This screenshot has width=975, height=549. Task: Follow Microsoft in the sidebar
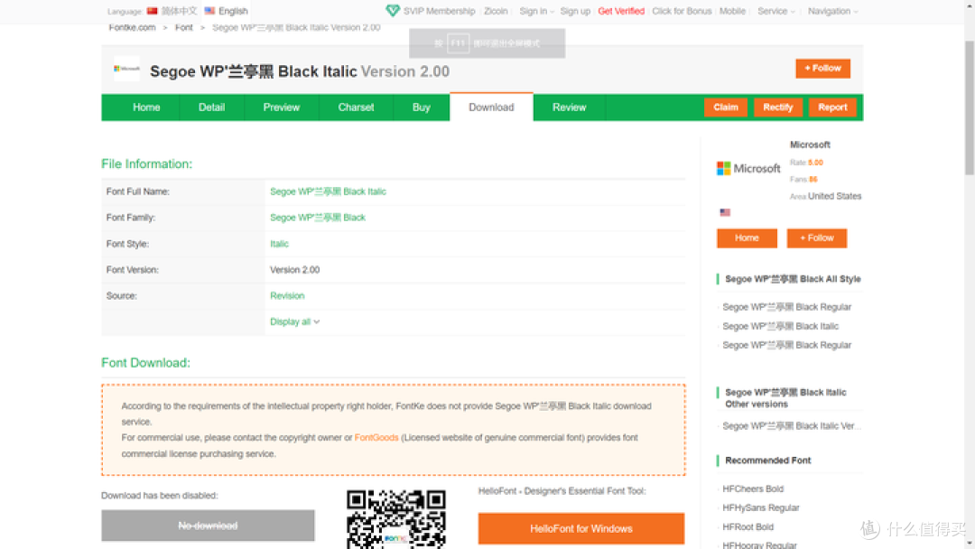coord(816,238)
